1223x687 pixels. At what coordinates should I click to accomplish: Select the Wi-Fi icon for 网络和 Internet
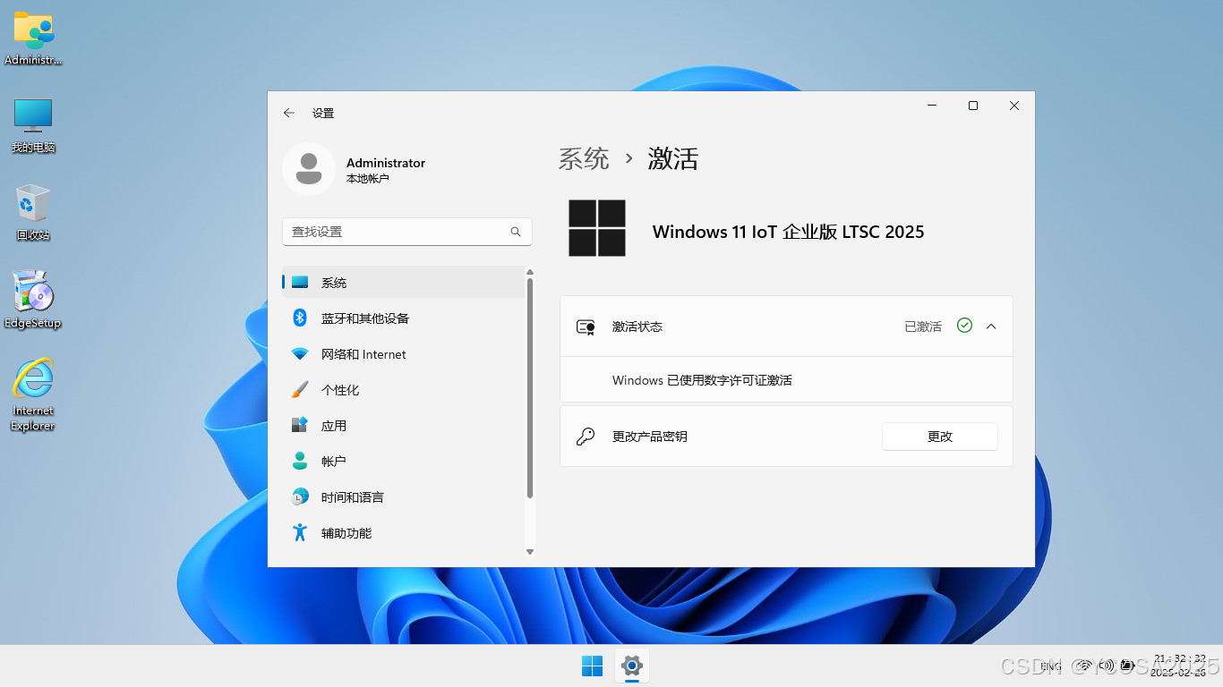tap(300, 354)
